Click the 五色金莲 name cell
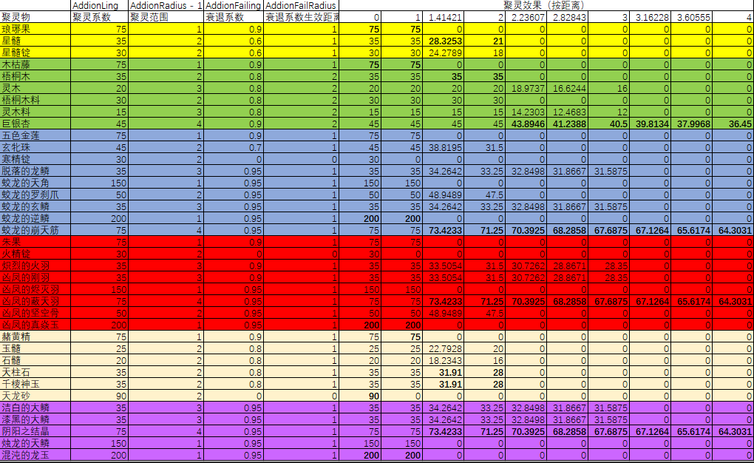 point(35,135)
